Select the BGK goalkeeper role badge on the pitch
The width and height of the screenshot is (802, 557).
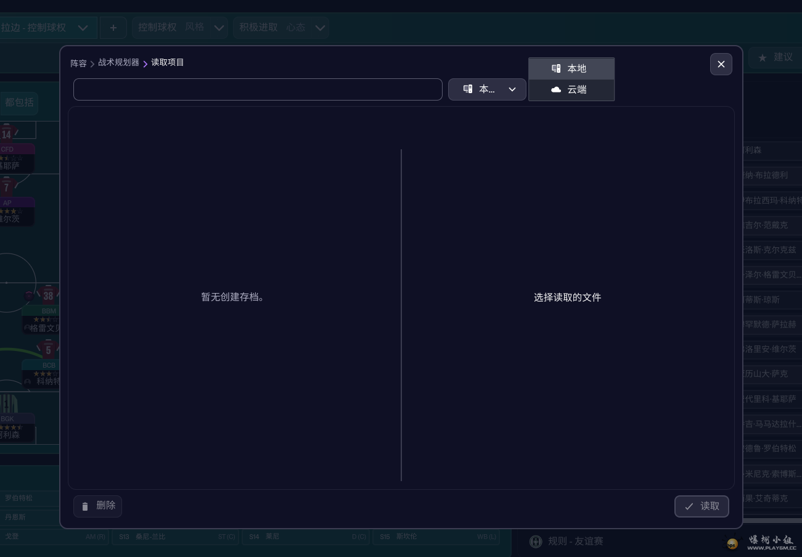coord(7,419)
